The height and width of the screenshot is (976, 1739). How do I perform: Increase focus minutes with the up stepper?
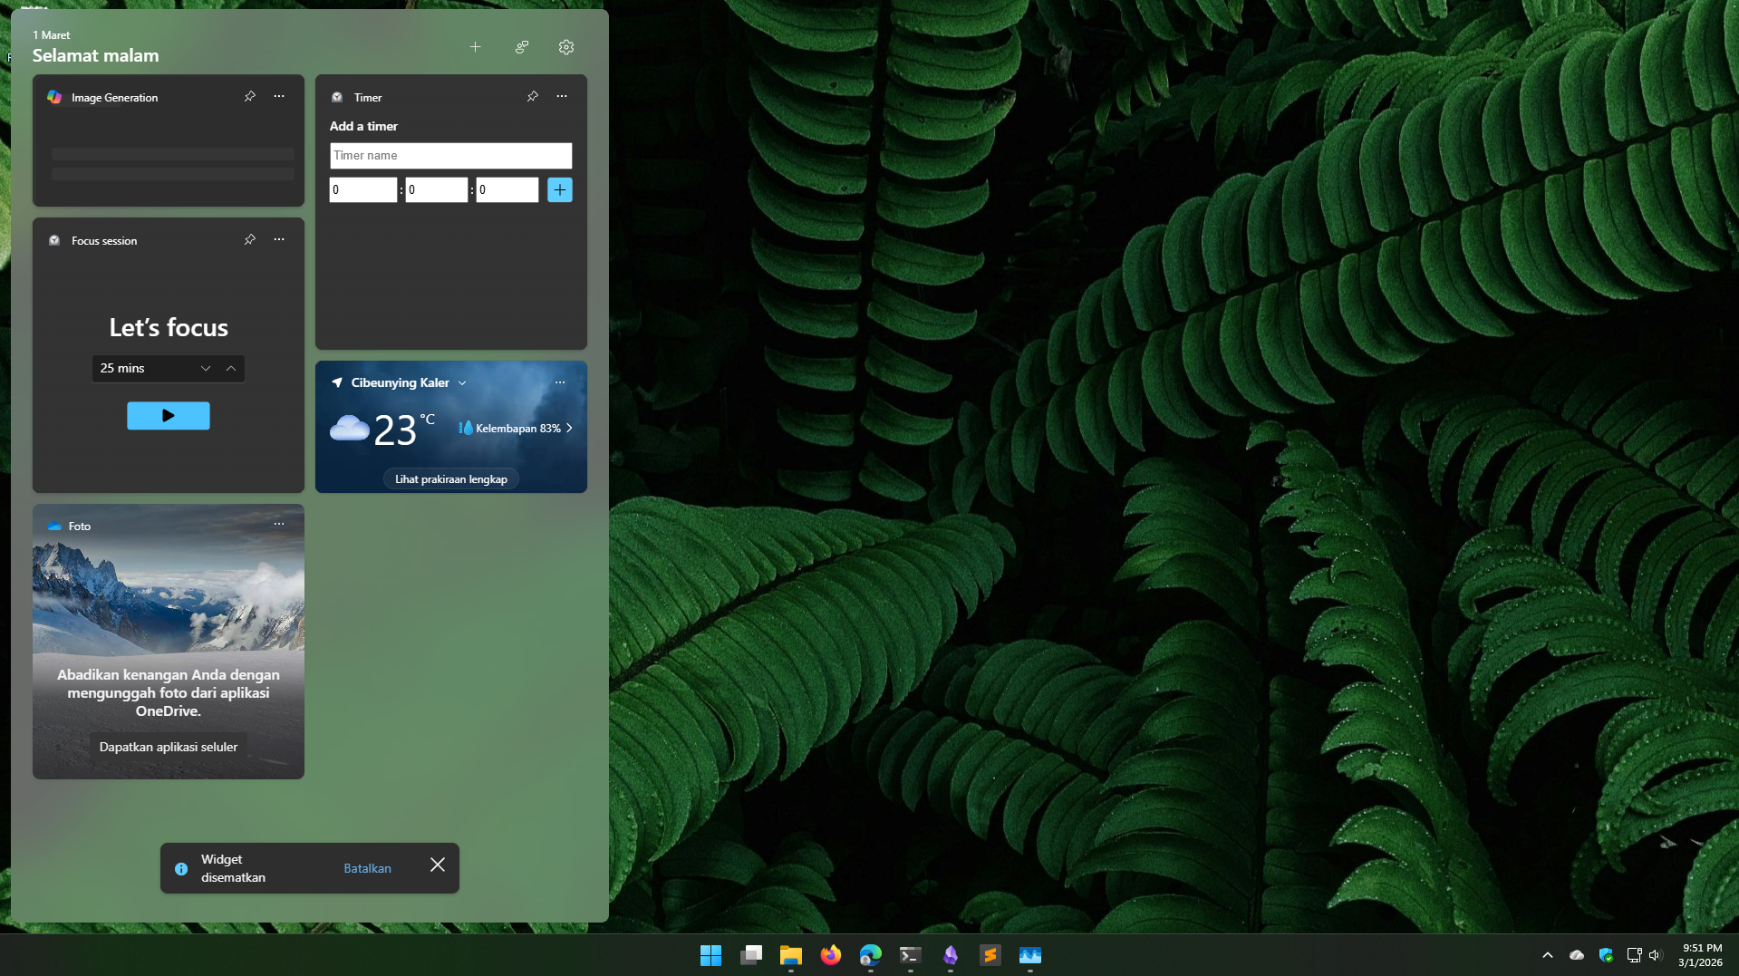(x=232, y=369)
